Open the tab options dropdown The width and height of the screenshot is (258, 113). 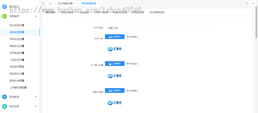click(x=253, y=3)
